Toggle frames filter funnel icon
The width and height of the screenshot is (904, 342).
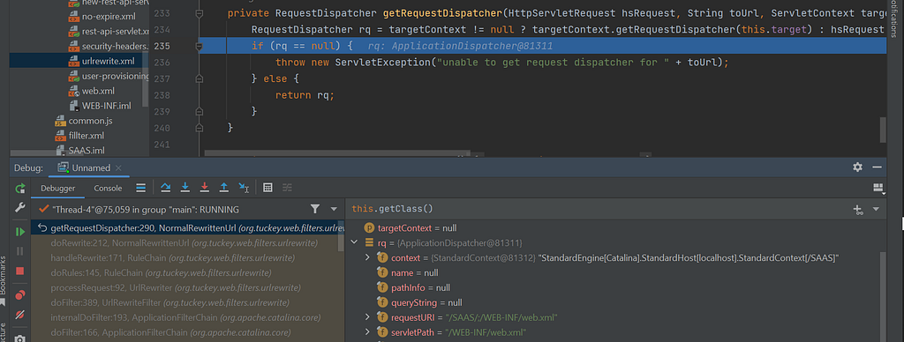point(315,209)
